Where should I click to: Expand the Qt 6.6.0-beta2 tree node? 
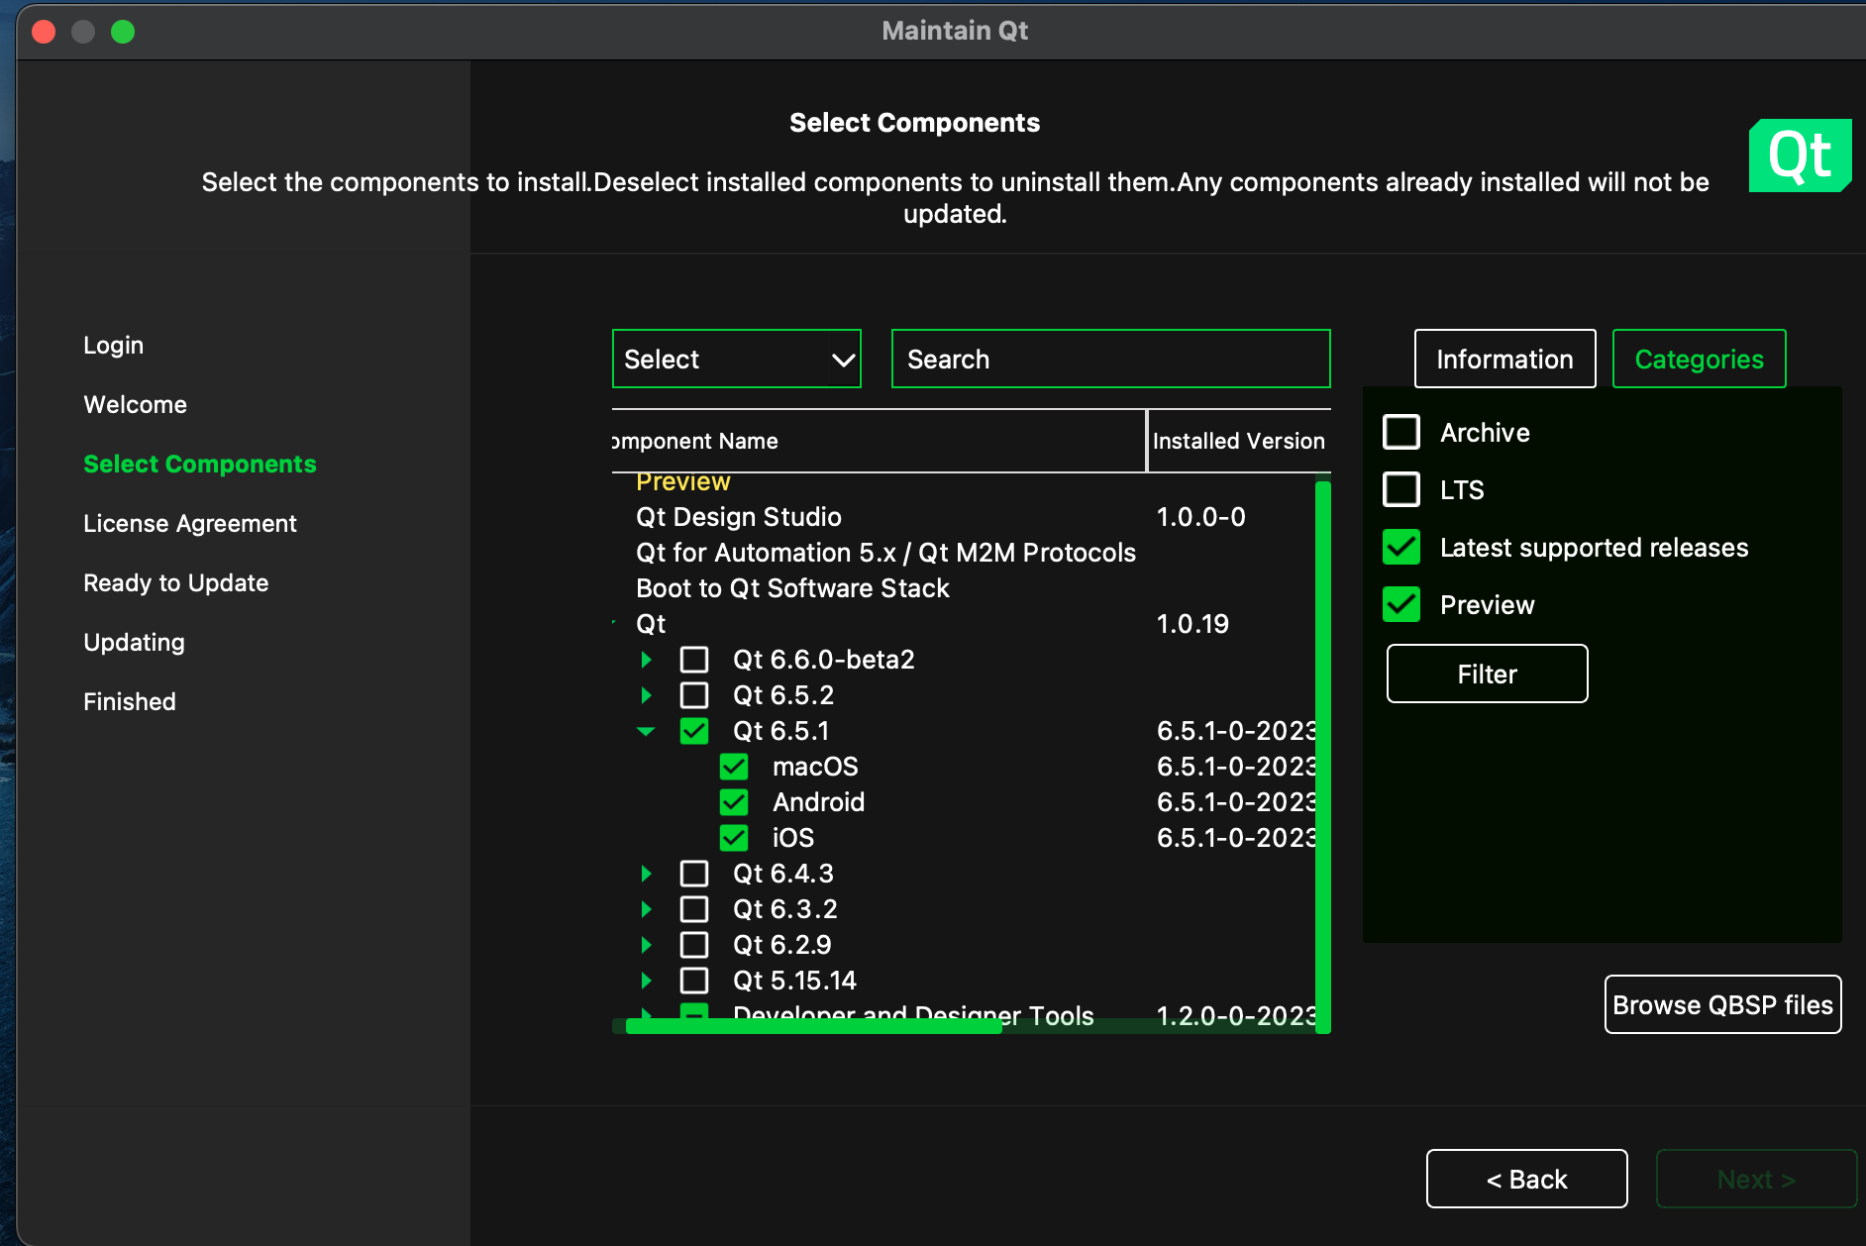click(646, 660)
